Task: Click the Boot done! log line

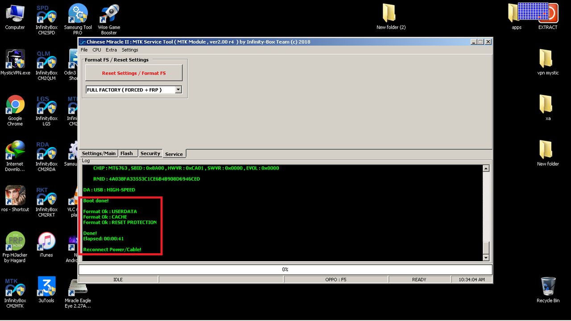Action: point(96,201)
